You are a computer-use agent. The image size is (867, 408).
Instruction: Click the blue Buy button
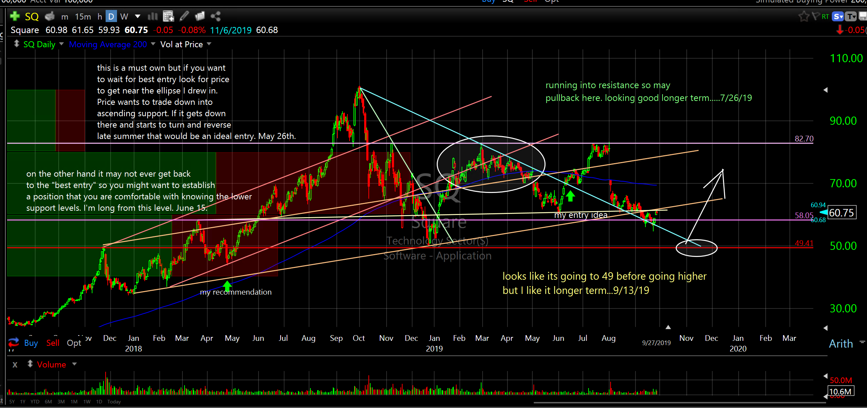coord(31,343)
